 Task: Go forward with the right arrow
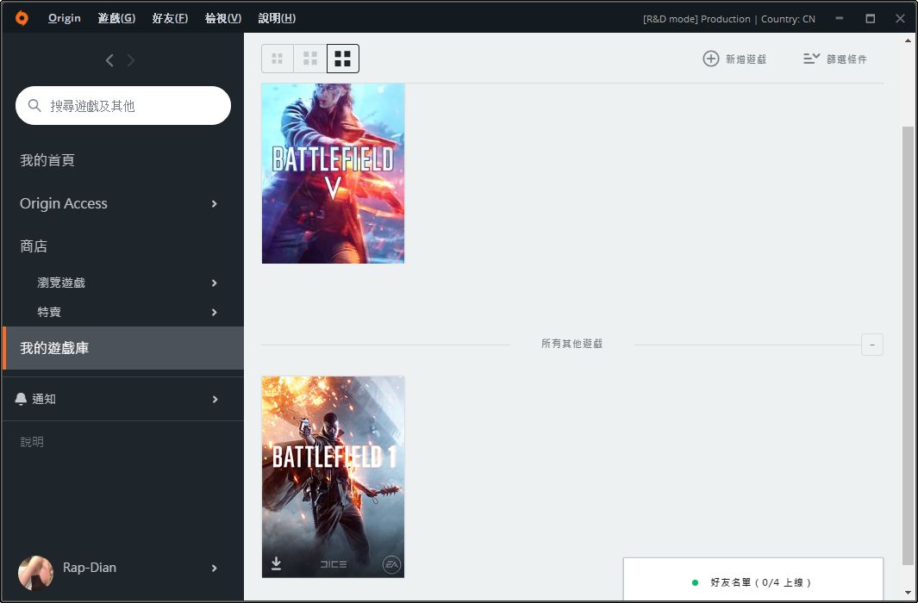click(x=130, y=60)
